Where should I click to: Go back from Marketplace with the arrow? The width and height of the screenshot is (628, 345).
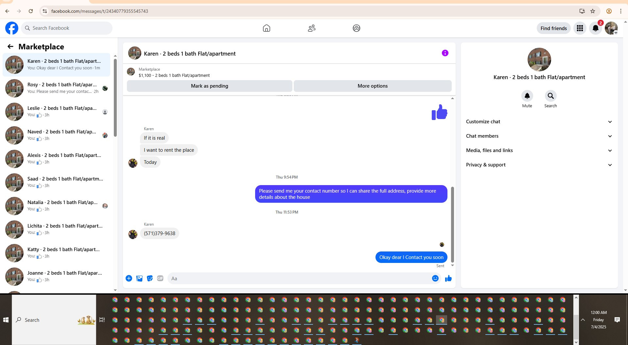[x=10, y=46]
